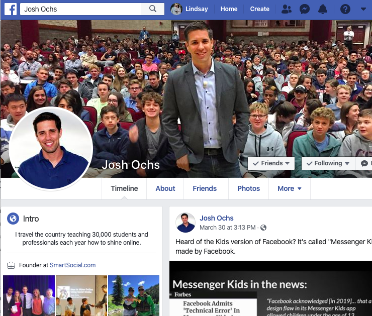Open Lindsay's profile avatar in top bar

point(176,9)
